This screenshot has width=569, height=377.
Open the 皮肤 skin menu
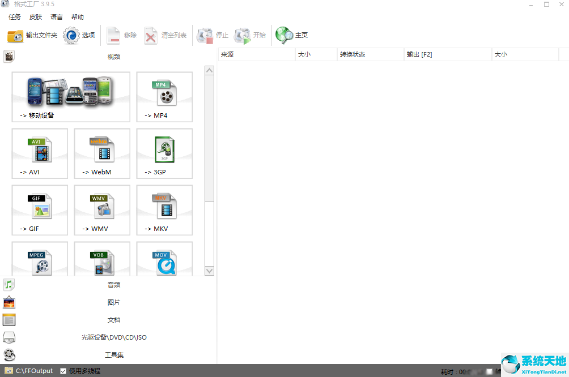point(36,17)
